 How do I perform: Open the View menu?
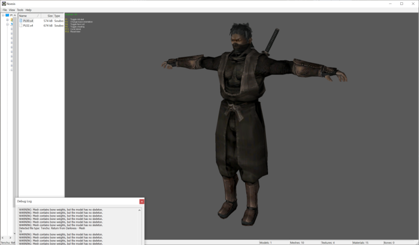(x=12, y=10)
